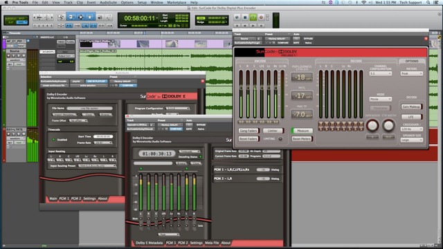Open the AudioSuite menu
This screenshot has height=249, width=443.
[108, 2]
